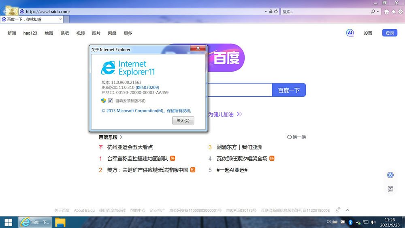Close the 百度一下 browser tab
Image resolution: width=405 pixels, height=228 pixels.
[60, 19]
